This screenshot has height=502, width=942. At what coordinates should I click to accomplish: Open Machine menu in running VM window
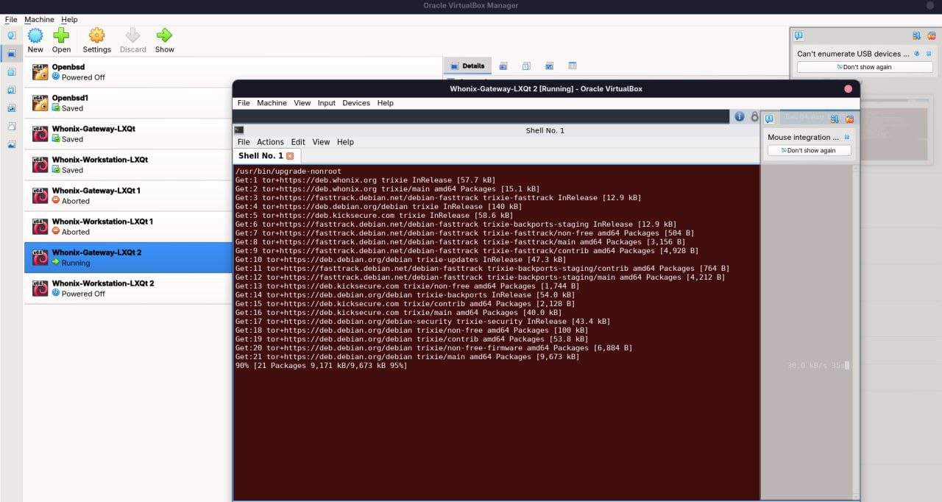click(x=272, y=103)
